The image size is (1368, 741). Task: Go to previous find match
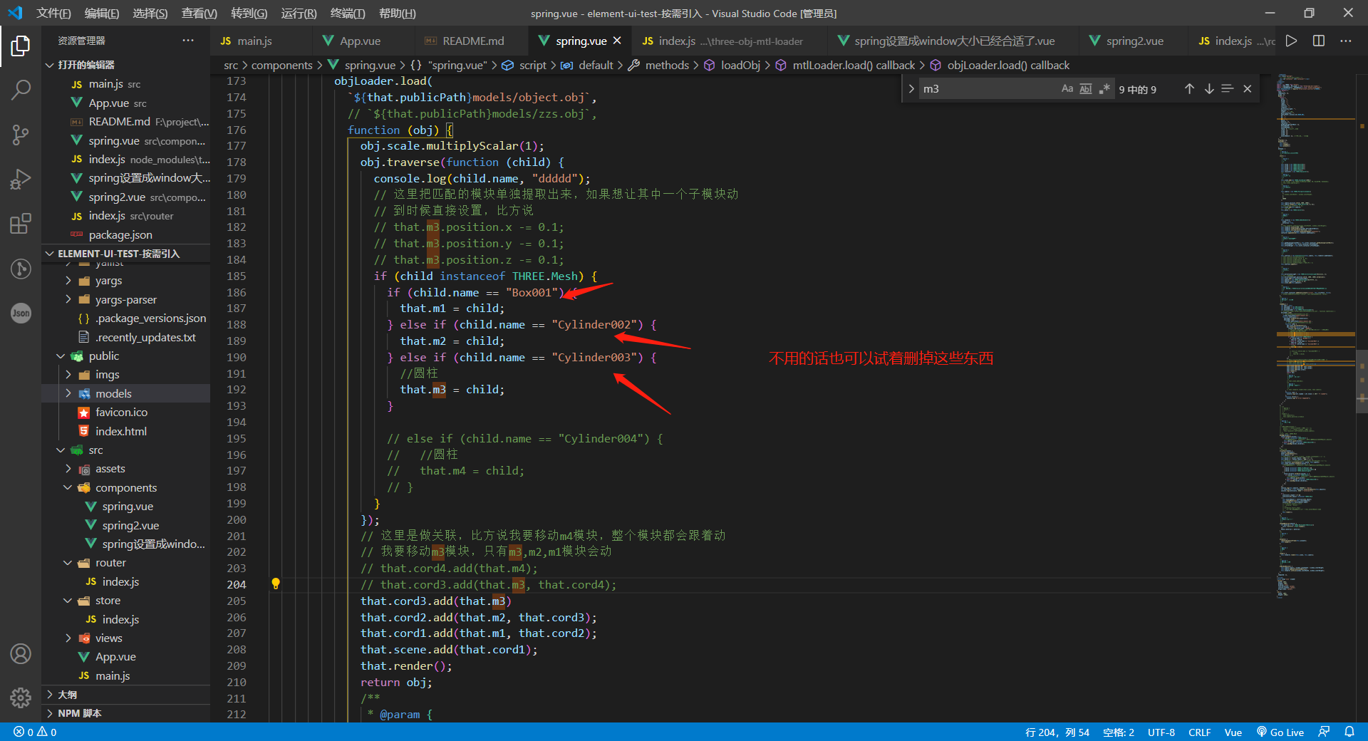[1189, 88]
